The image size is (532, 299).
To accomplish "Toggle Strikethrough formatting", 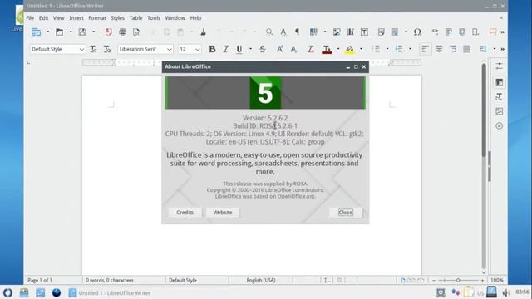I will pos(263,49).
